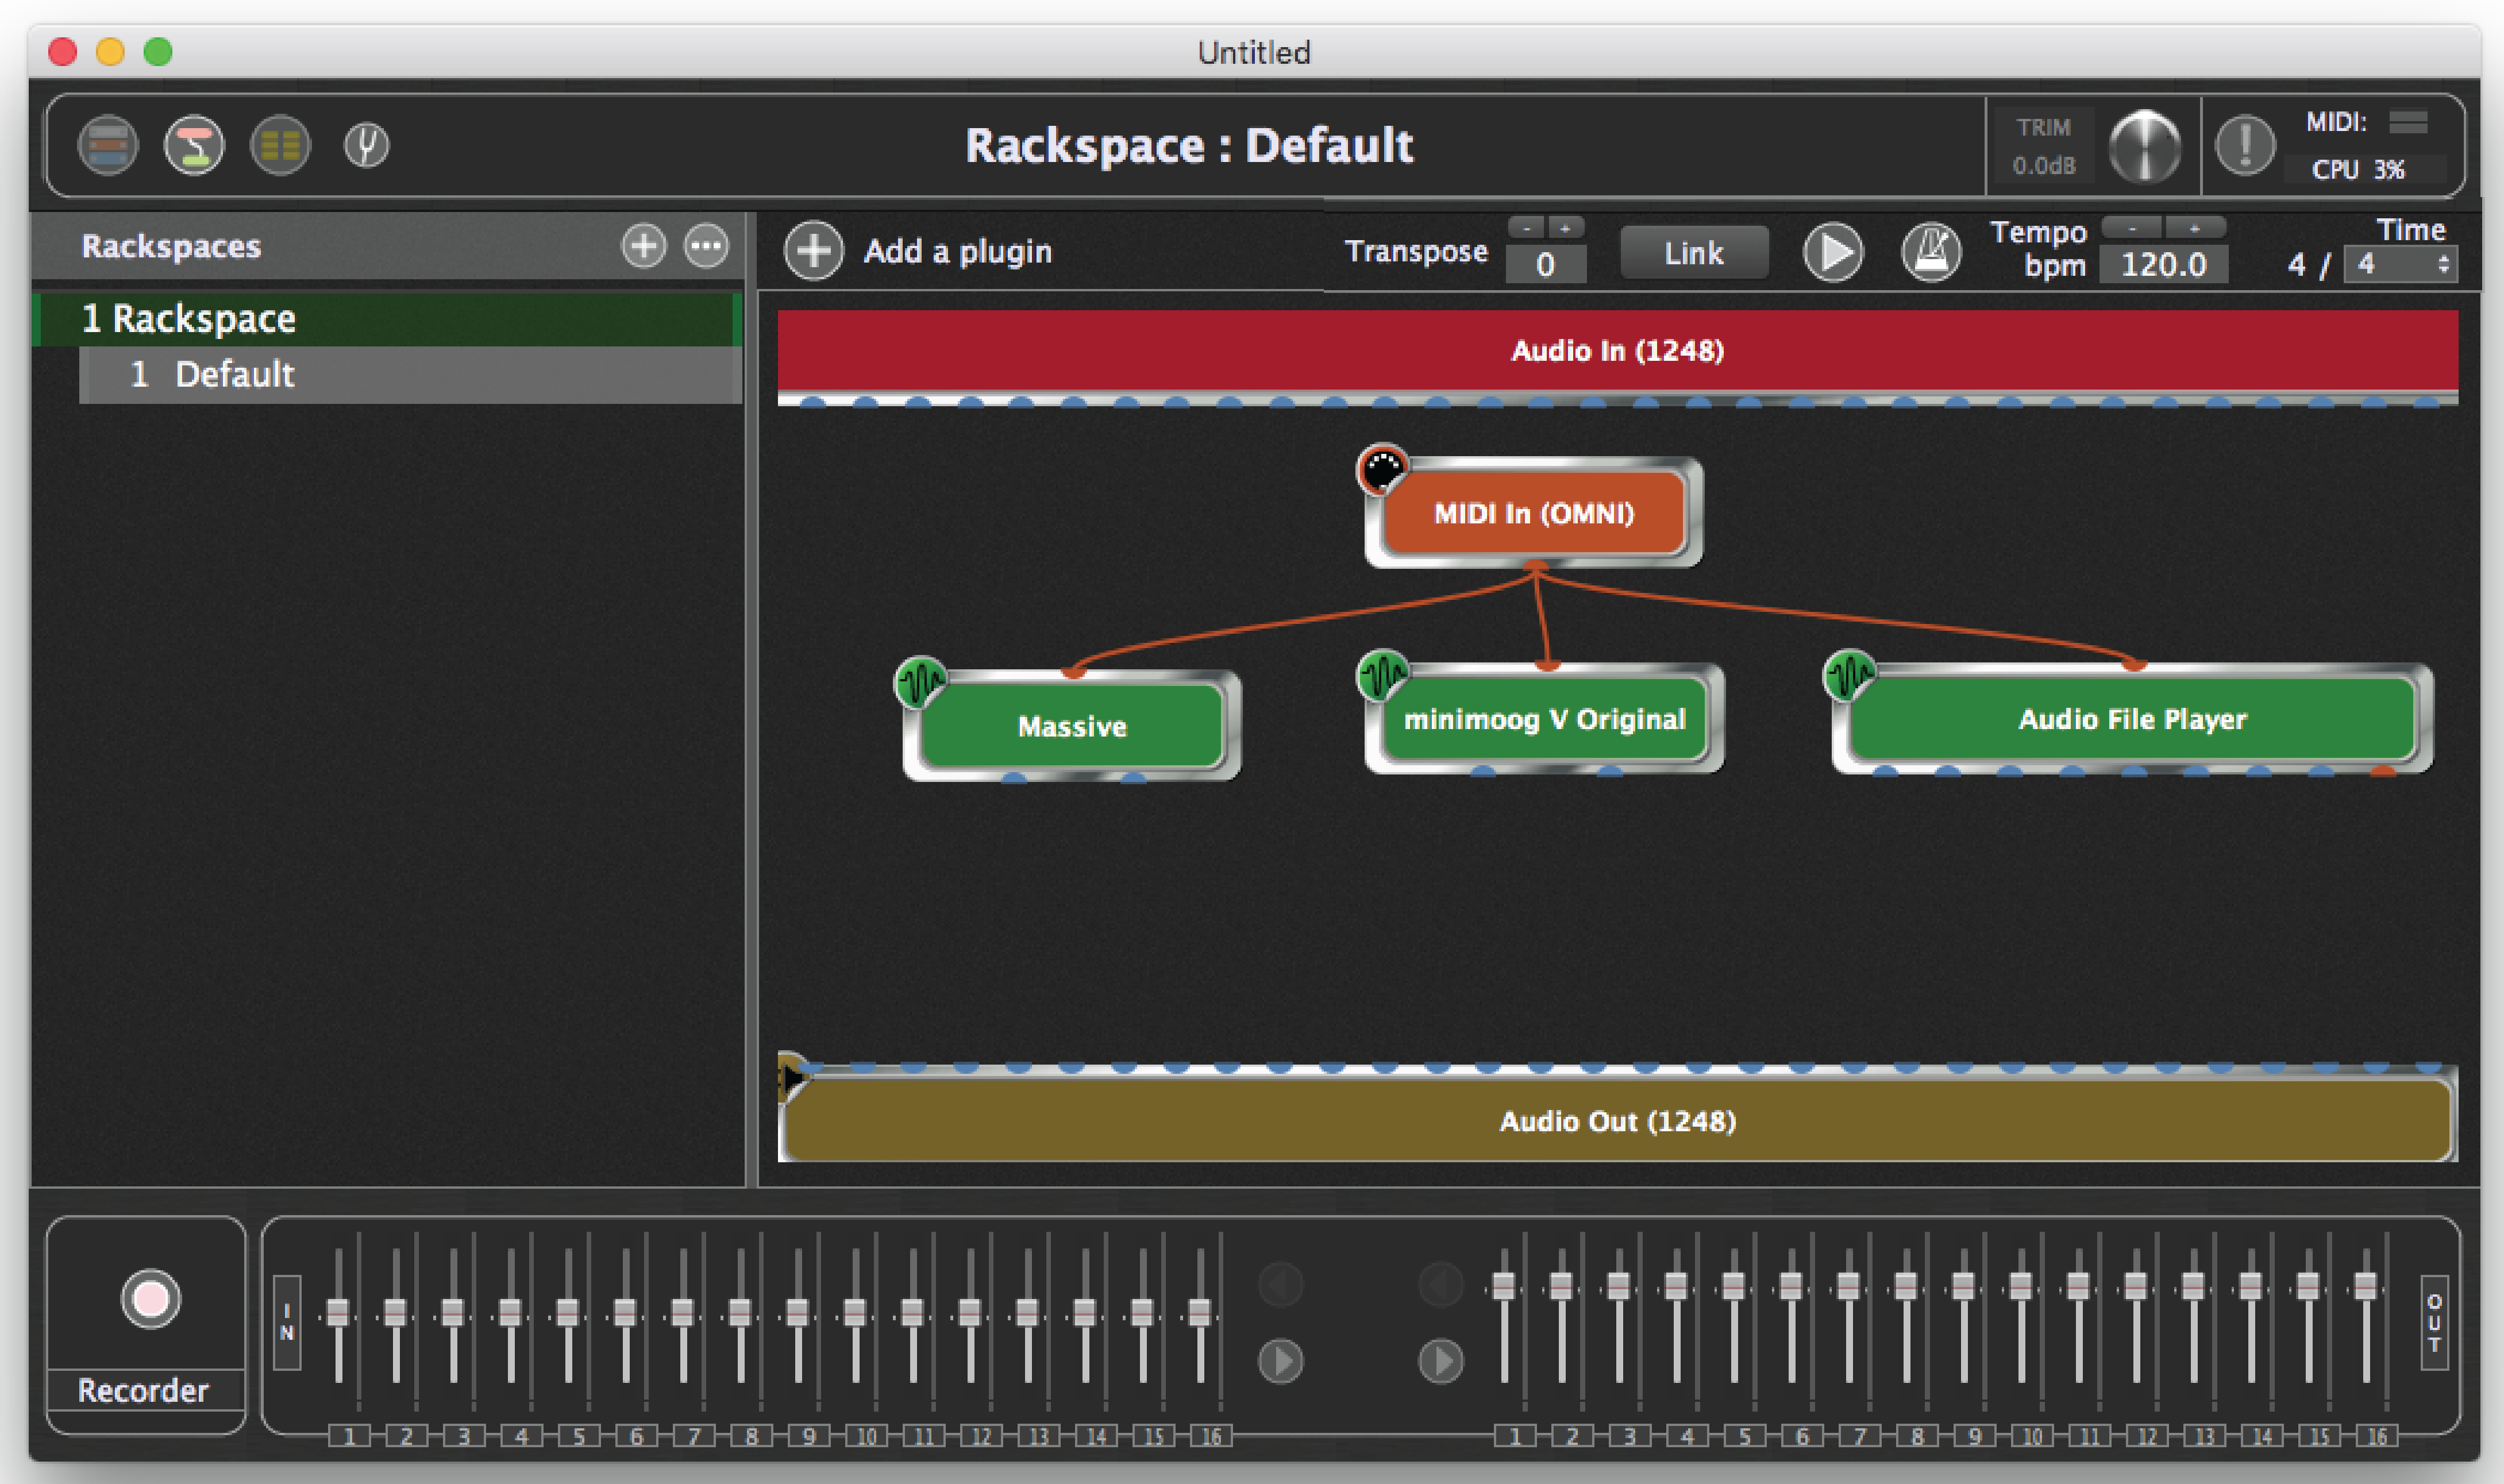2504x1484 pixels.
Task: Click the panic exclamation button
Action: point(2245,145)
